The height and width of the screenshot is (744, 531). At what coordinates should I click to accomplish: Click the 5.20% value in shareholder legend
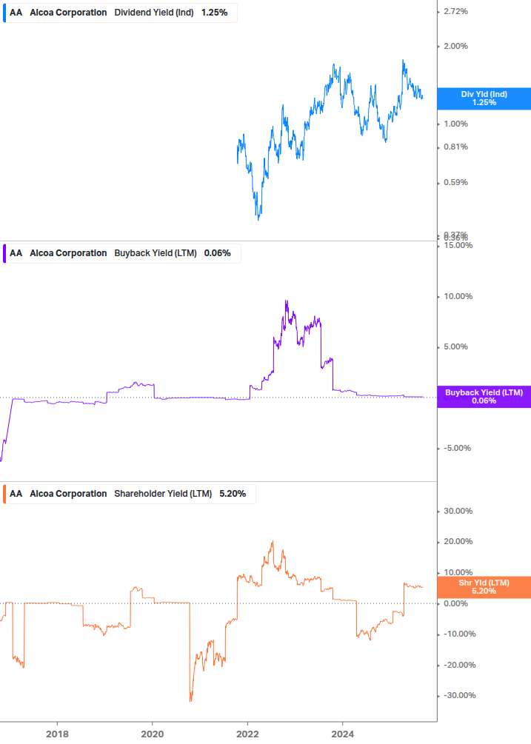(x=233, y=494)
